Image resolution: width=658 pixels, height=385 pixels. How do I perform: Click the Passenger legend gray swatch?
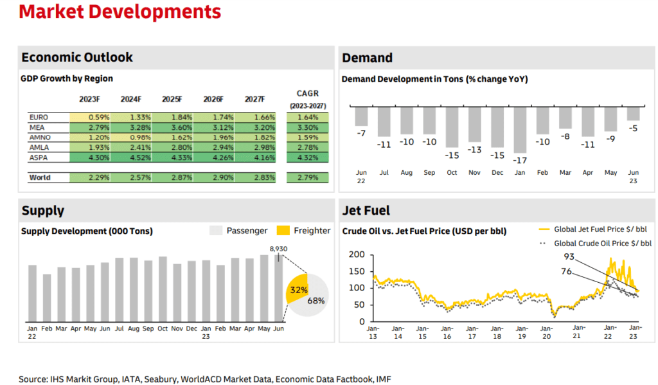(x=216, y=231)
